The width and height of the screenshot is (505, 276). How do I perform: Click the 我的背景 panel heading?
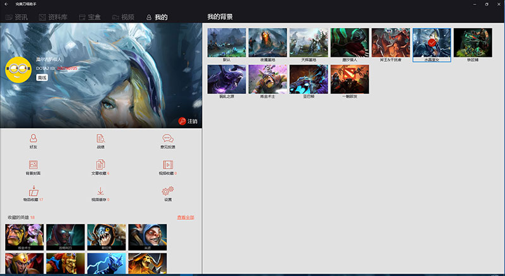pos(220,17)
